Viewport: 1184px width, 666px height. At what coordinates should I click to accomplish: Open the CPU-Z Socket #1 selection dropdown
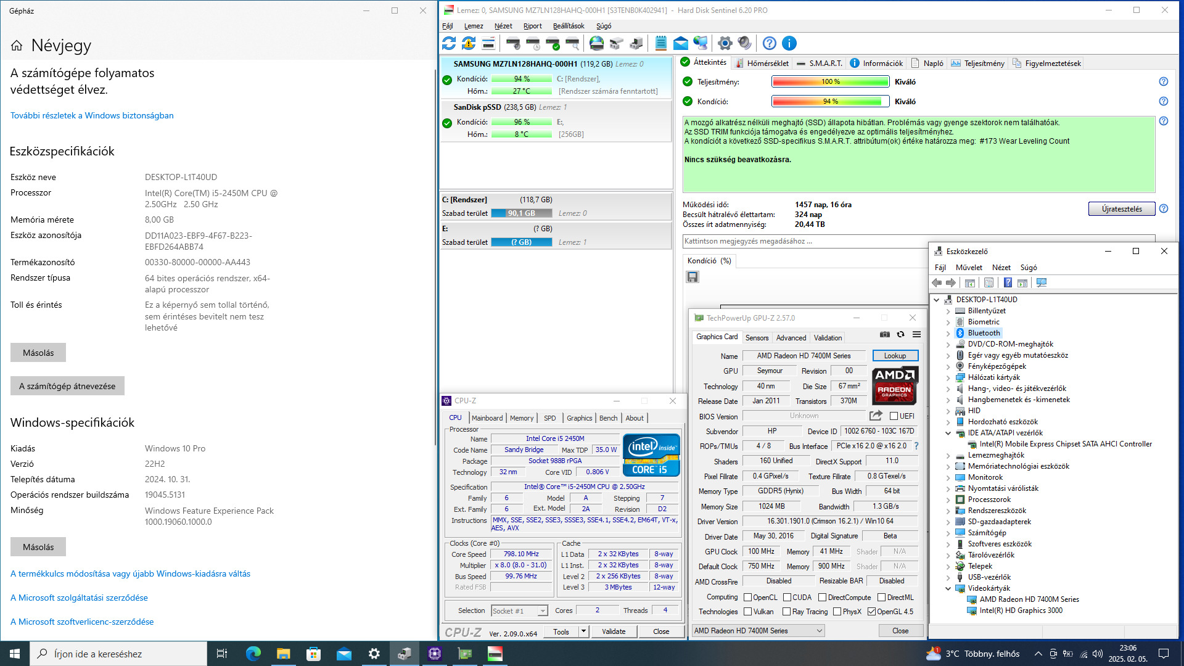click(519, 610)
